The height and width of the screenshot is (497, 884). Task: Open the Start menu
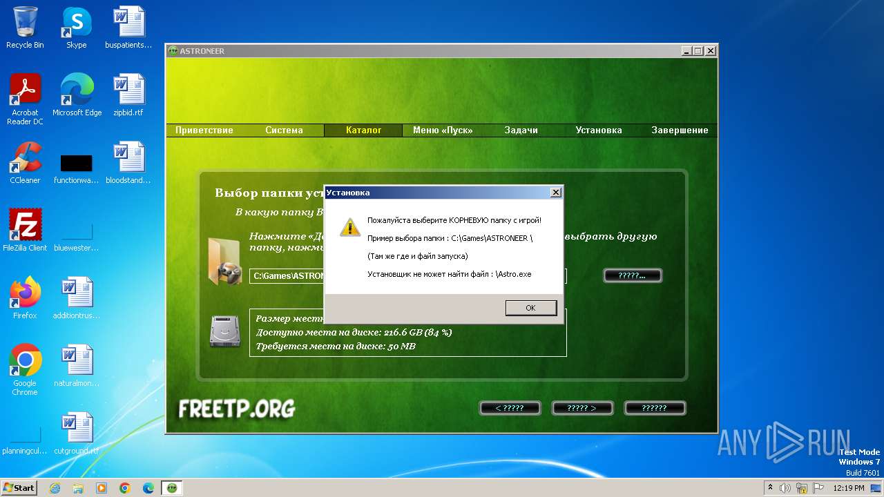click(19, 487)
